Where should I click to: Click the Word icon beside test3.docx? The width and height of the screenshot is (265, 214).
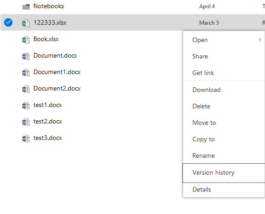point(26,139)
